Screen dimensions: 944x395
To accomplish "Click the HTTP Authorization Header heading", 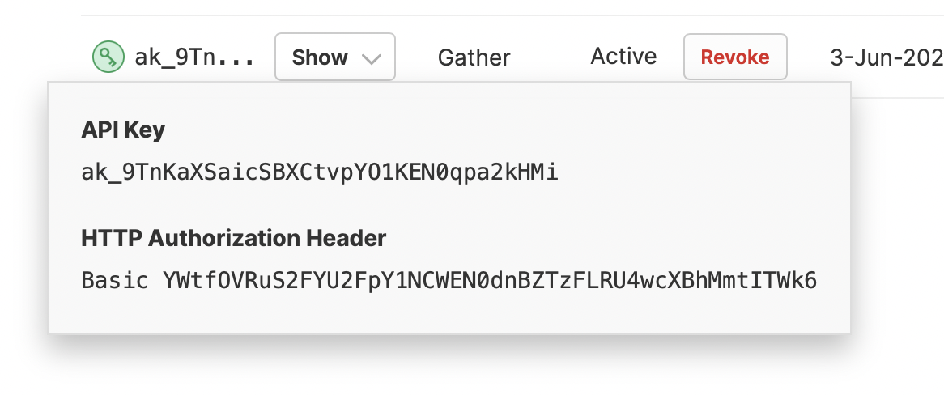I will point(234,239).
